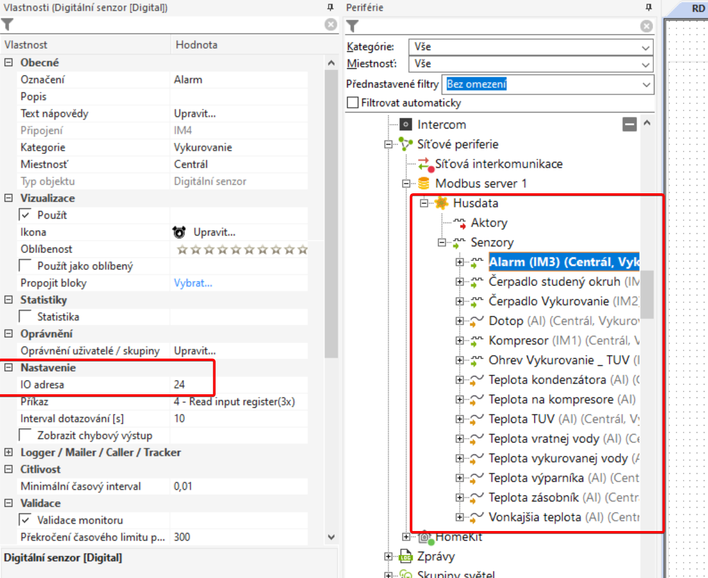Collapse the Senzory tree node
Screen dimensions: 708x578
click(x=442, y=243)
